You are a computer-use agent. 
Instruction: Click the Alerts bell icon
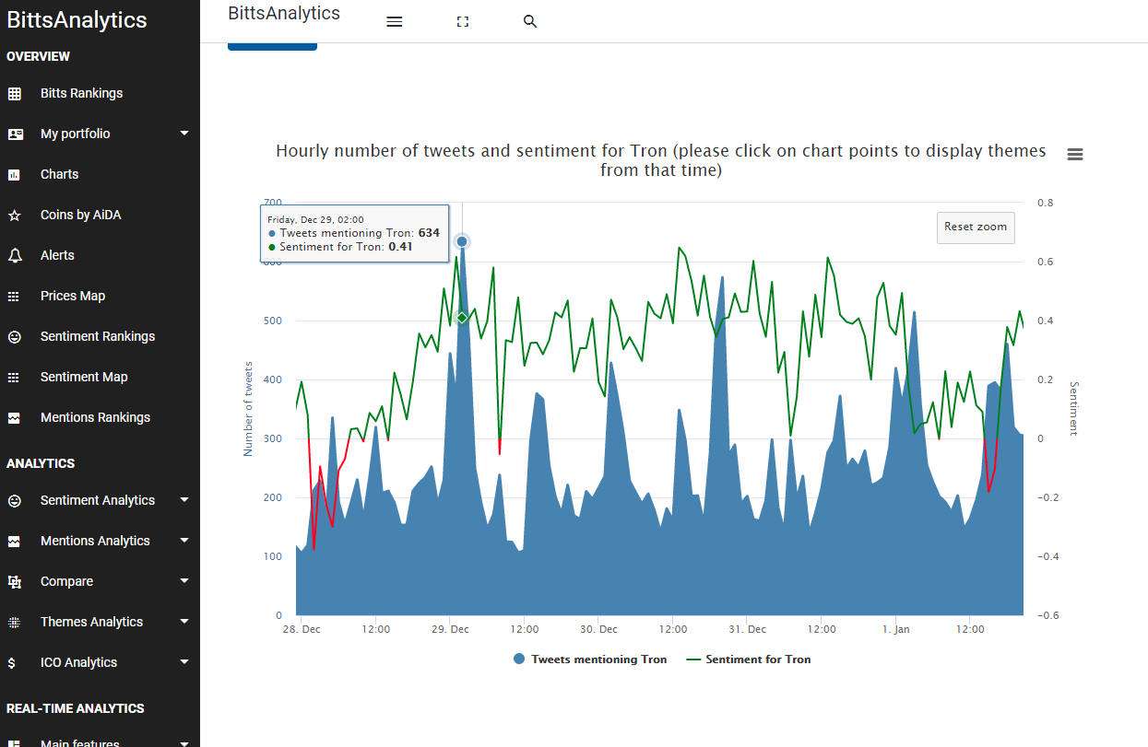[14, 255]
